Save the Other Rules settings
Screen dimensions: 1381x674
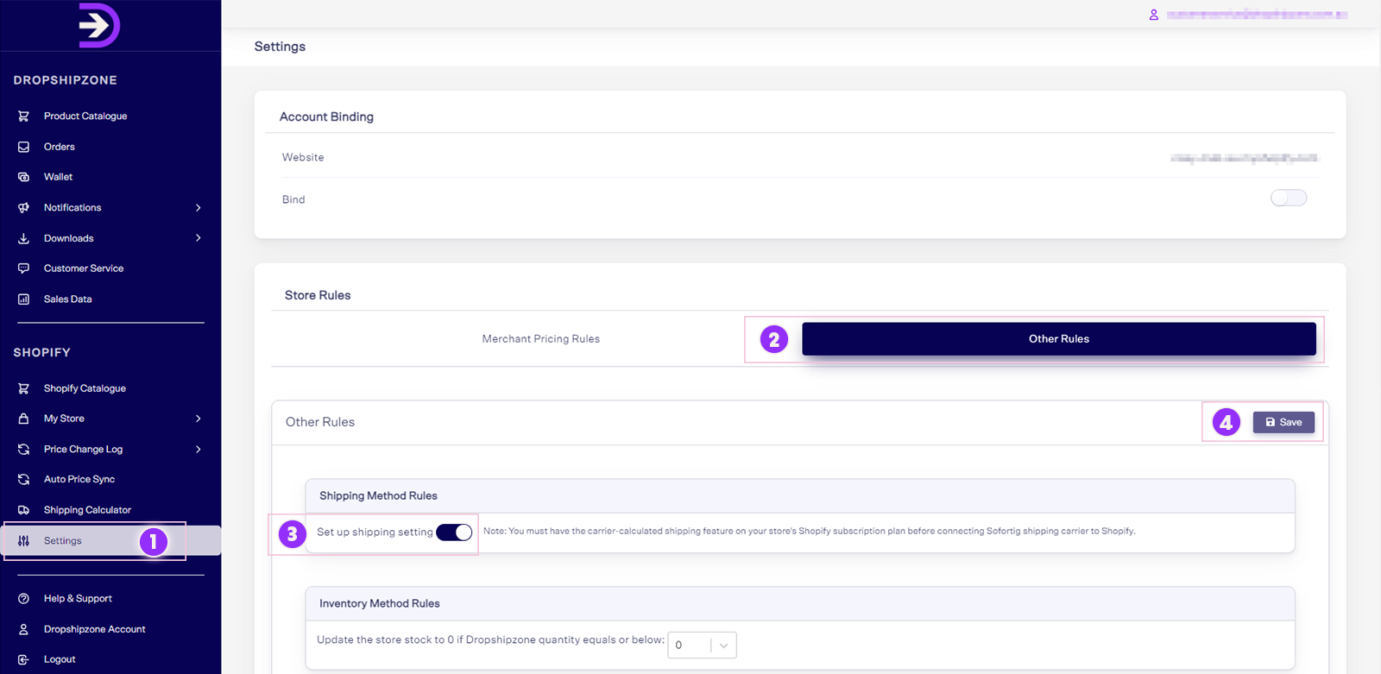point(1283,422)
